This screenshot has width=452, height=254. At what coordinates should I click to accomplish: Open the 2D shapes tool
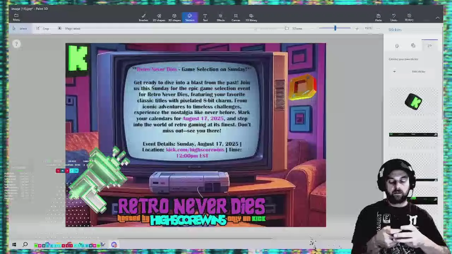click(159, 17)
